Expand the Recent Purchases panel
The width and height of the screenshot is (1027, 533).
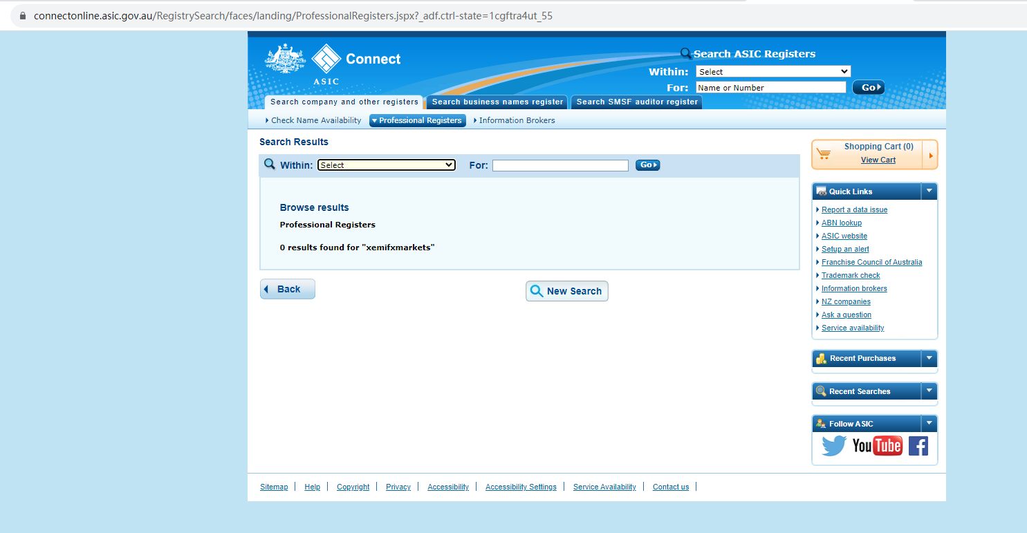929,358
